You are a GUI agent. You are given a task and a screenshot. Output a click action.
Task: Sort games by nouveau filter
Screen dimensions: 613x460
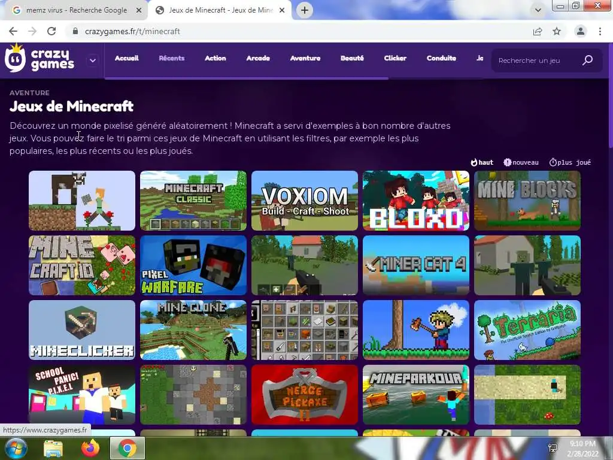click(x=521, y=162)
